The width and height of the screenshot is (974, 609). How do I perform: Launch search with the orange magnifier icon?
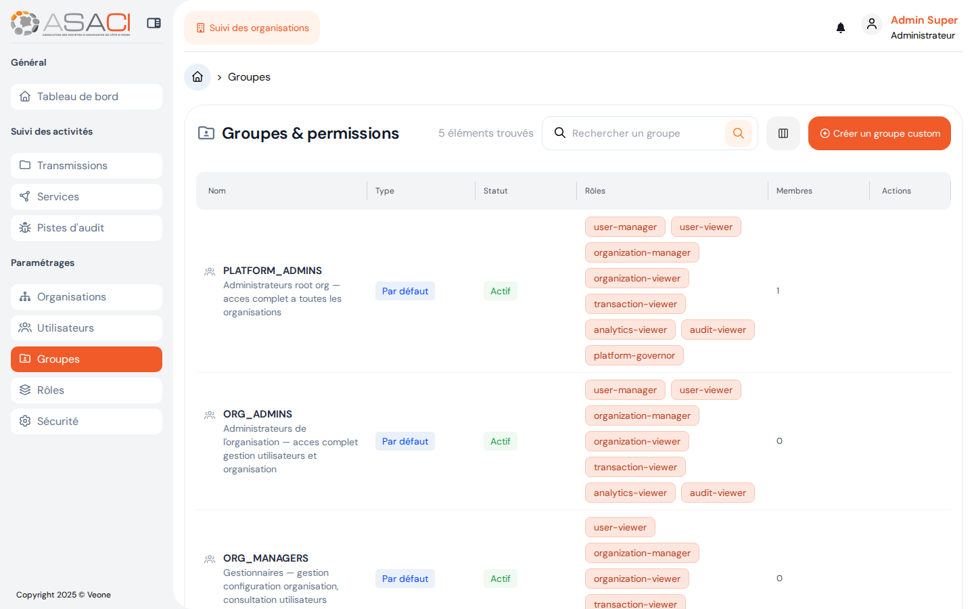pyautogui.click(x=738, y=133)
